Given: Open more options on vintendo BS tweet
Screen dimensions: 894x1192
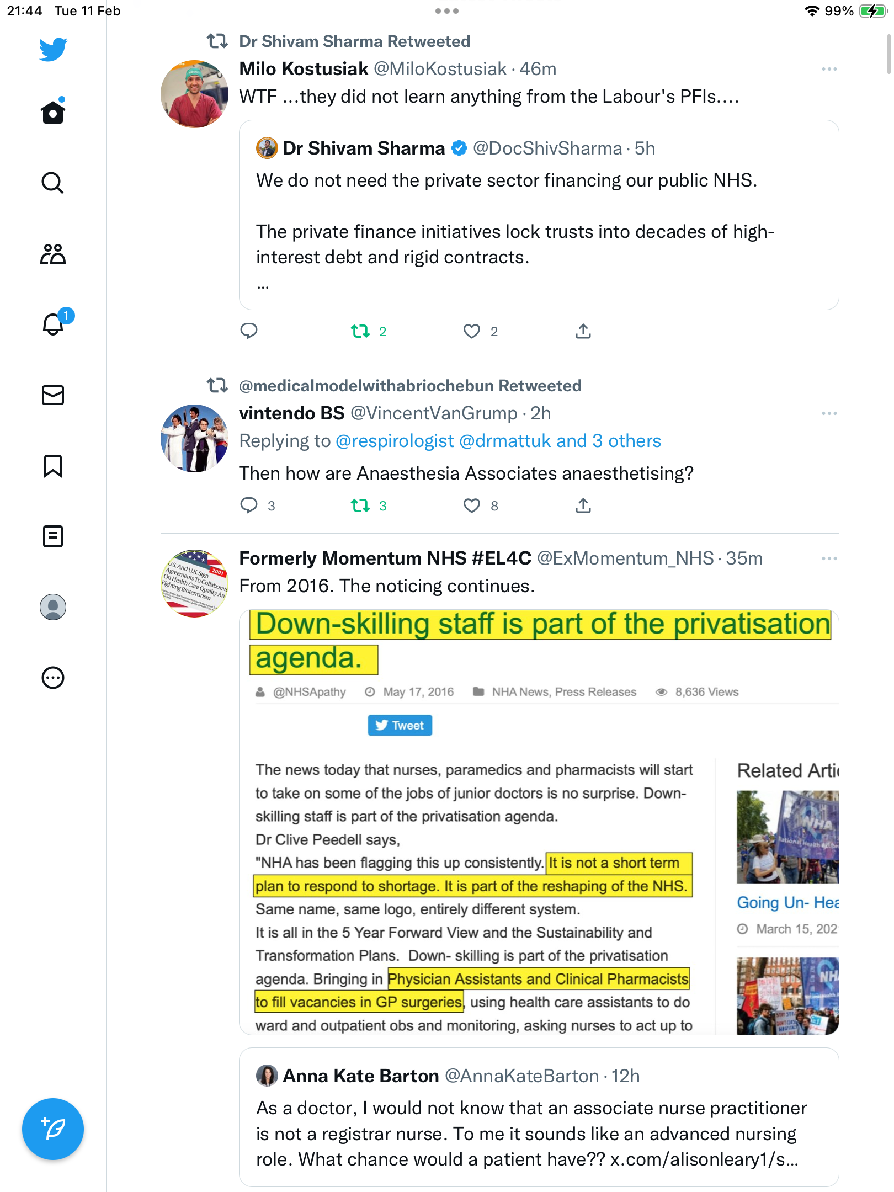Looking at the screenshot, I should 829,413.
